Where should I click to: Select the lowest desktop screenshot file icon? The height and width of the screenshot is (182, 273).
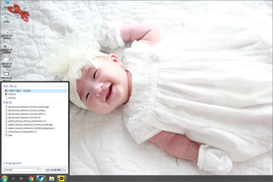click(x=6, y=76)
